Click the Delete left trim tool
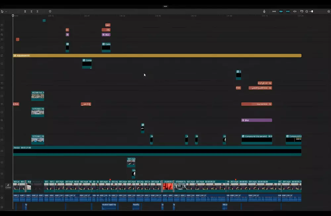 (x=31, y=11)
